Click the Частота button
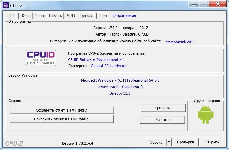Screen dimensions: 229x150 [162, 120]
